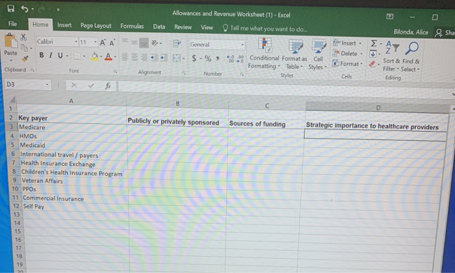Screen dimensions: 455x273
Task: Click the Find & Select magnifier icon
Action: [411, 48]
